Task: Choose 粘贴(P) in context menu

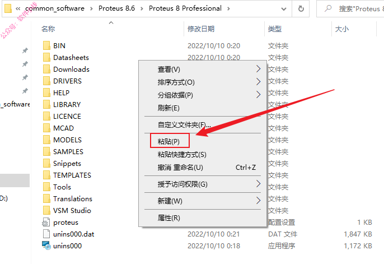Action: coord(203,141)
